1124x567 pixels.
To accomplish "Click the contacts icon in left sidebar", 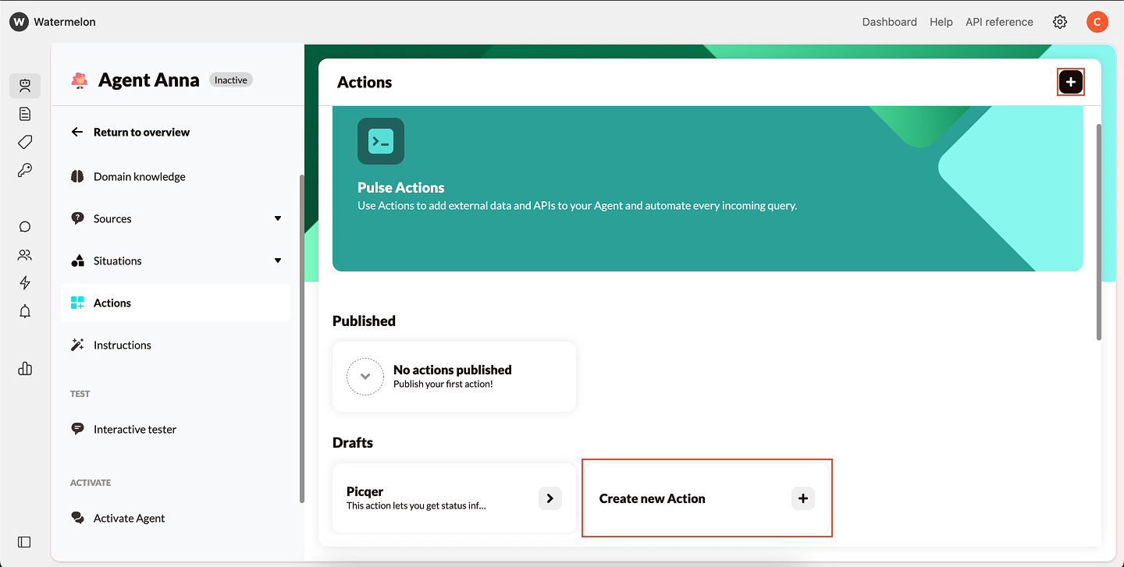I will (x=24, y=254).
